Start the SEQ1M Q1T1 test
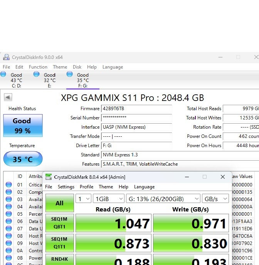This screenshot has height=265, width=259. tap(60, 243)
